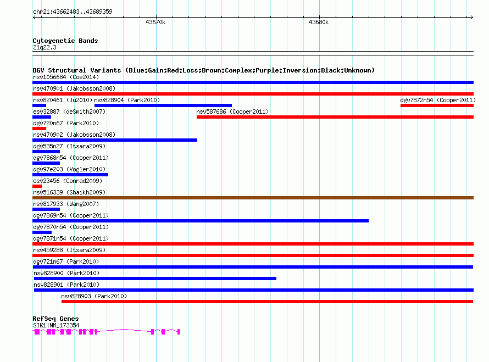This screenshot has width=489, height=362.
Task: Open the nsv817933 (Wang2007) label
Action: [66, 204]
